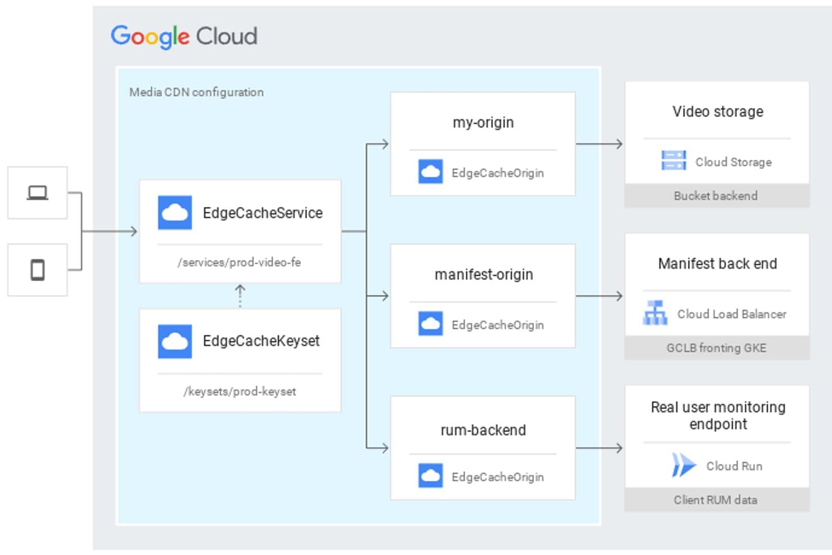Select the EdgeCacheKeyset cloud icon
Screen dimensions: 832x555
175,341
